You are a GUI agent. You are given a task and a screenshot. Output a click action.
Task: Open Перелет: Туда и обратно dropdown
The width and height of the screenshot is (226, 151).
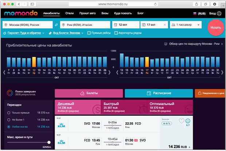coord(24,33)
